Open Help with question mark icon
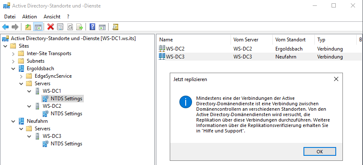The height and width of the screenshot is (165, 363). pyautogui.click(x=92, y=27)
